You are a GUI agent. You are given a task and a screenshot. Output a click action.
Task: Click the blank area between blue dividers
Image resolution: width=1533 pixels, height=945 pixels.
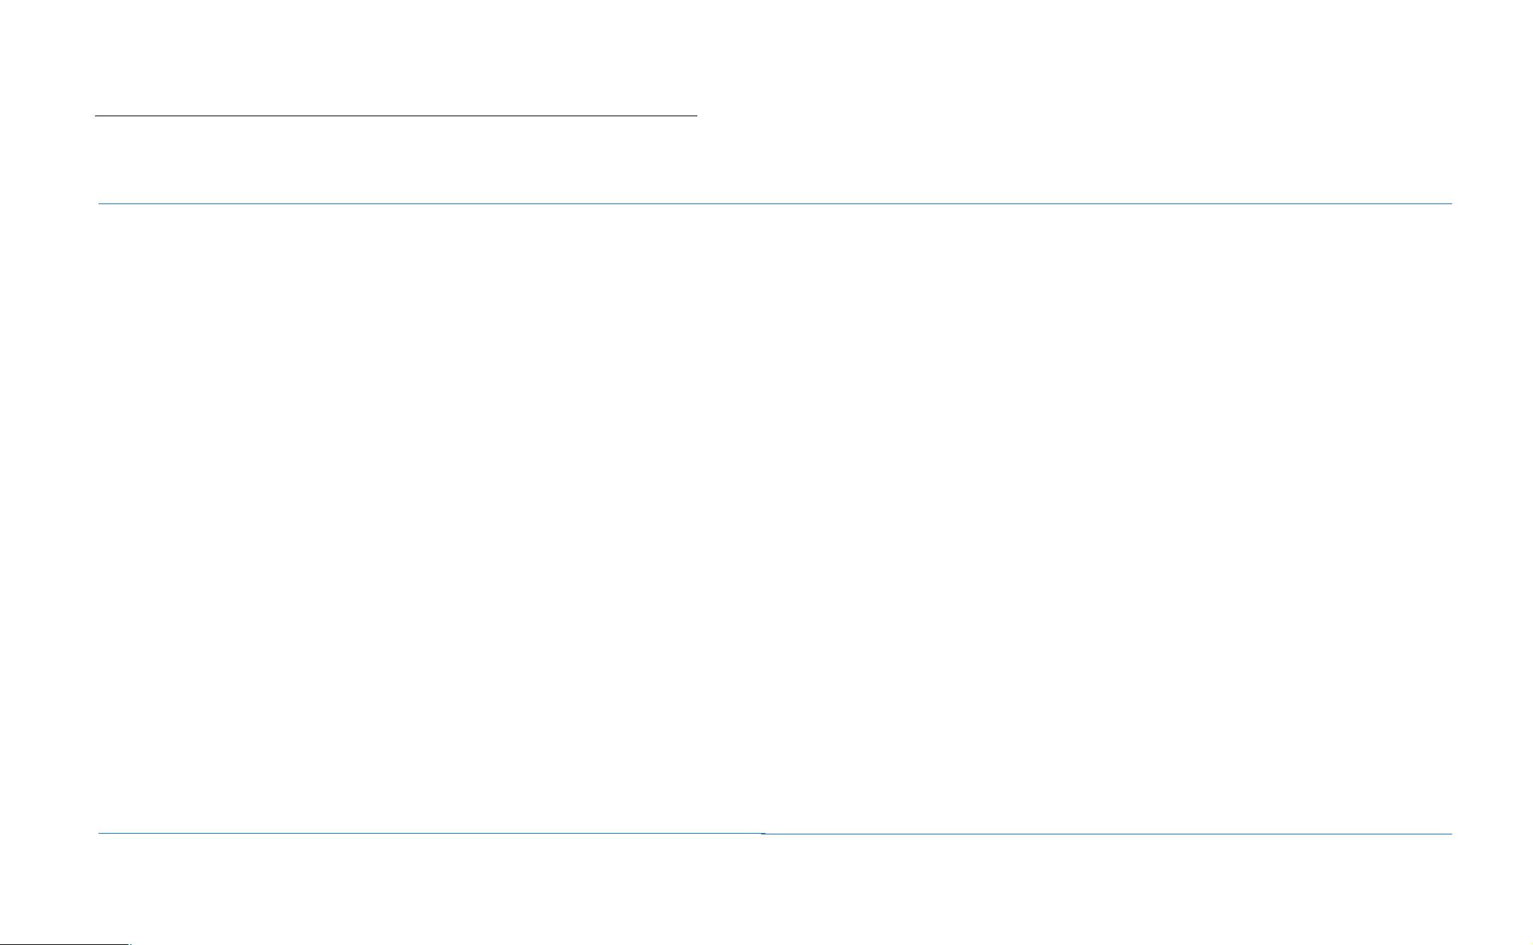775,519
